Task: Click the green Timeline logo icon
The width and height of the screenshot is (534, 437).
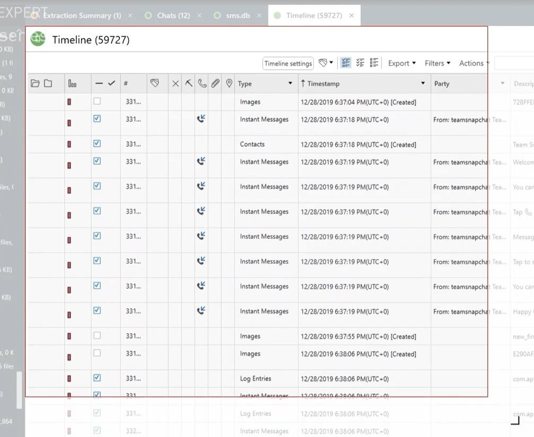Action: [x=38, y=39]
